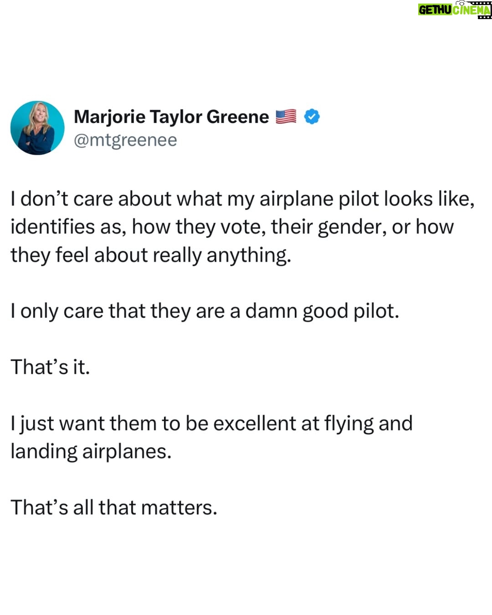
Task: Click the CINEMA word in the watermark
Action: point(471,10)
